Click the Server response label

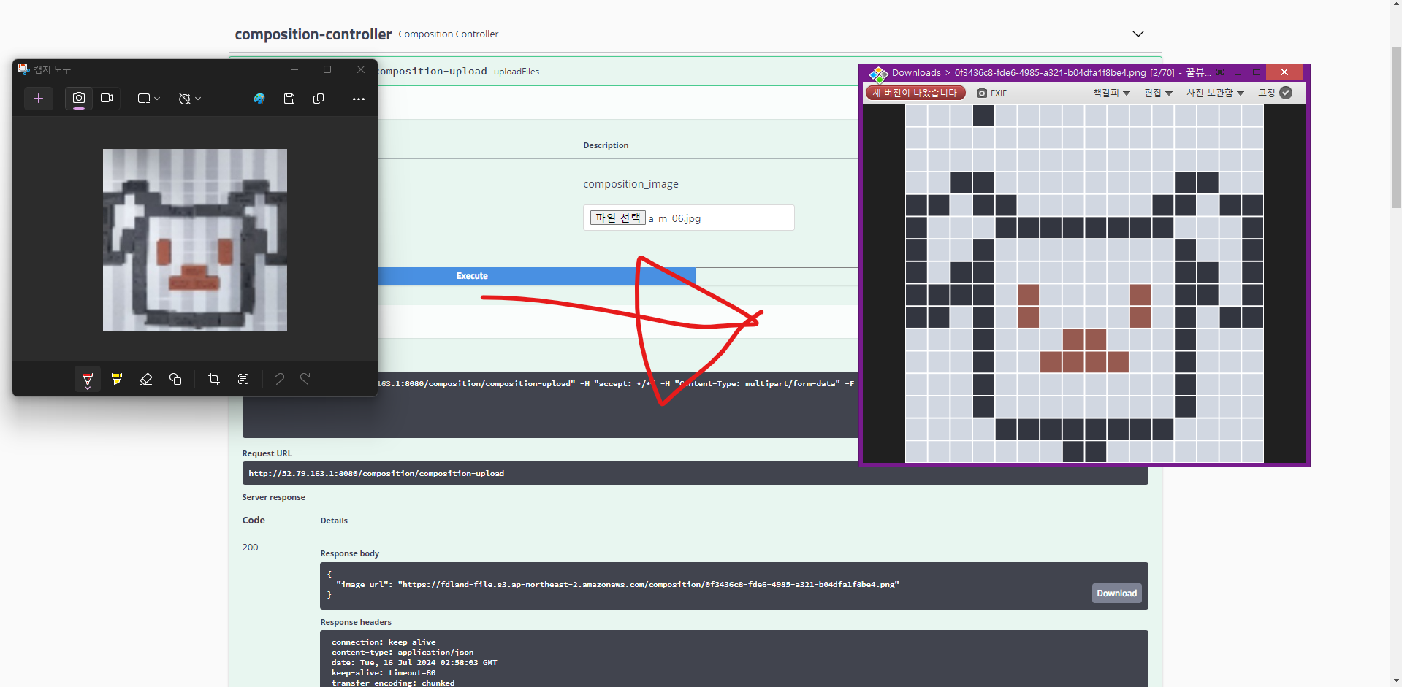pos(274,498)
